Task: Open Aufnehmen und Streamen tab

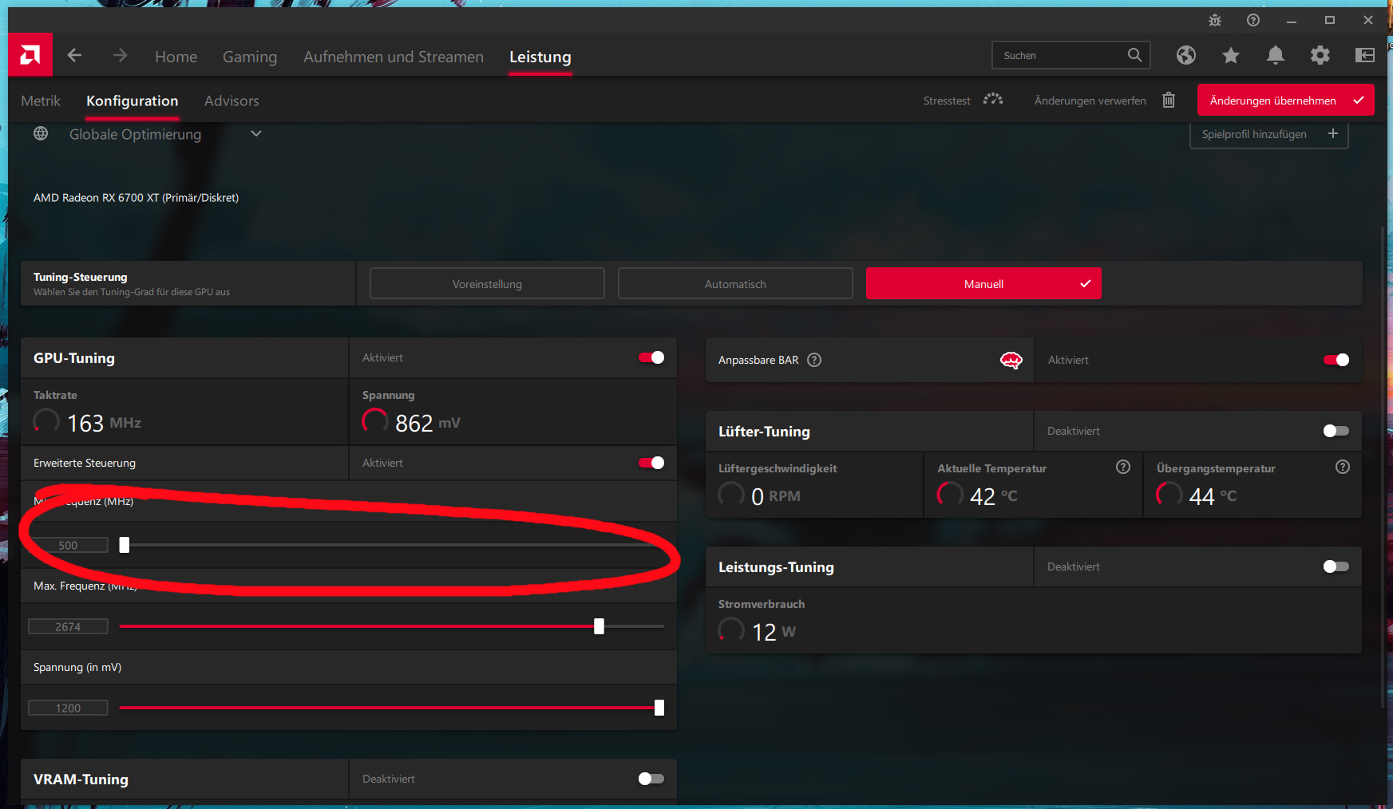Action: point(394,57)
